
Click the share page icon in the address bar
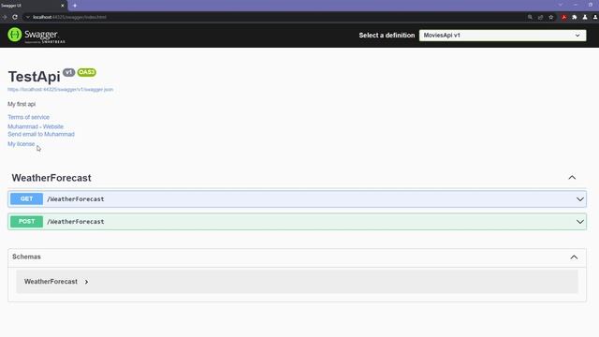point(541,17)
